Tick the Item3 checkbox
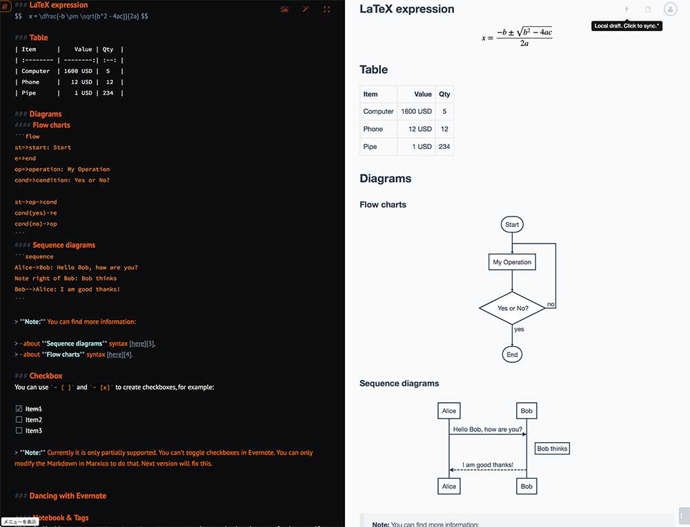This screenshot has width=690, height=527. [19, 431]
